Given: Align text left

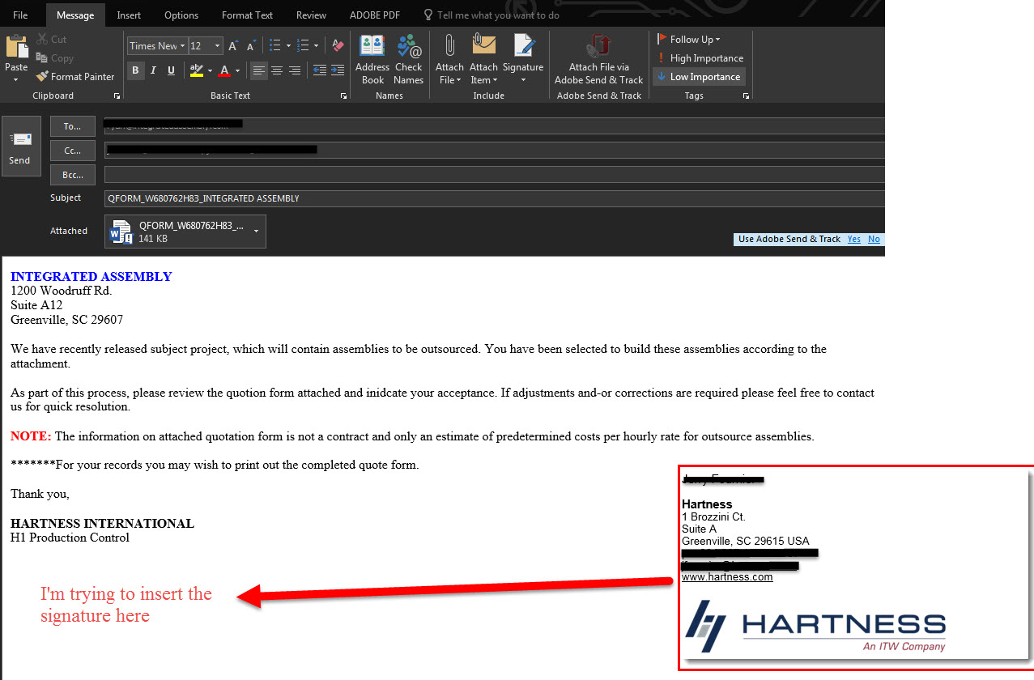Looking at the screenshot, I should click(258, 70).
